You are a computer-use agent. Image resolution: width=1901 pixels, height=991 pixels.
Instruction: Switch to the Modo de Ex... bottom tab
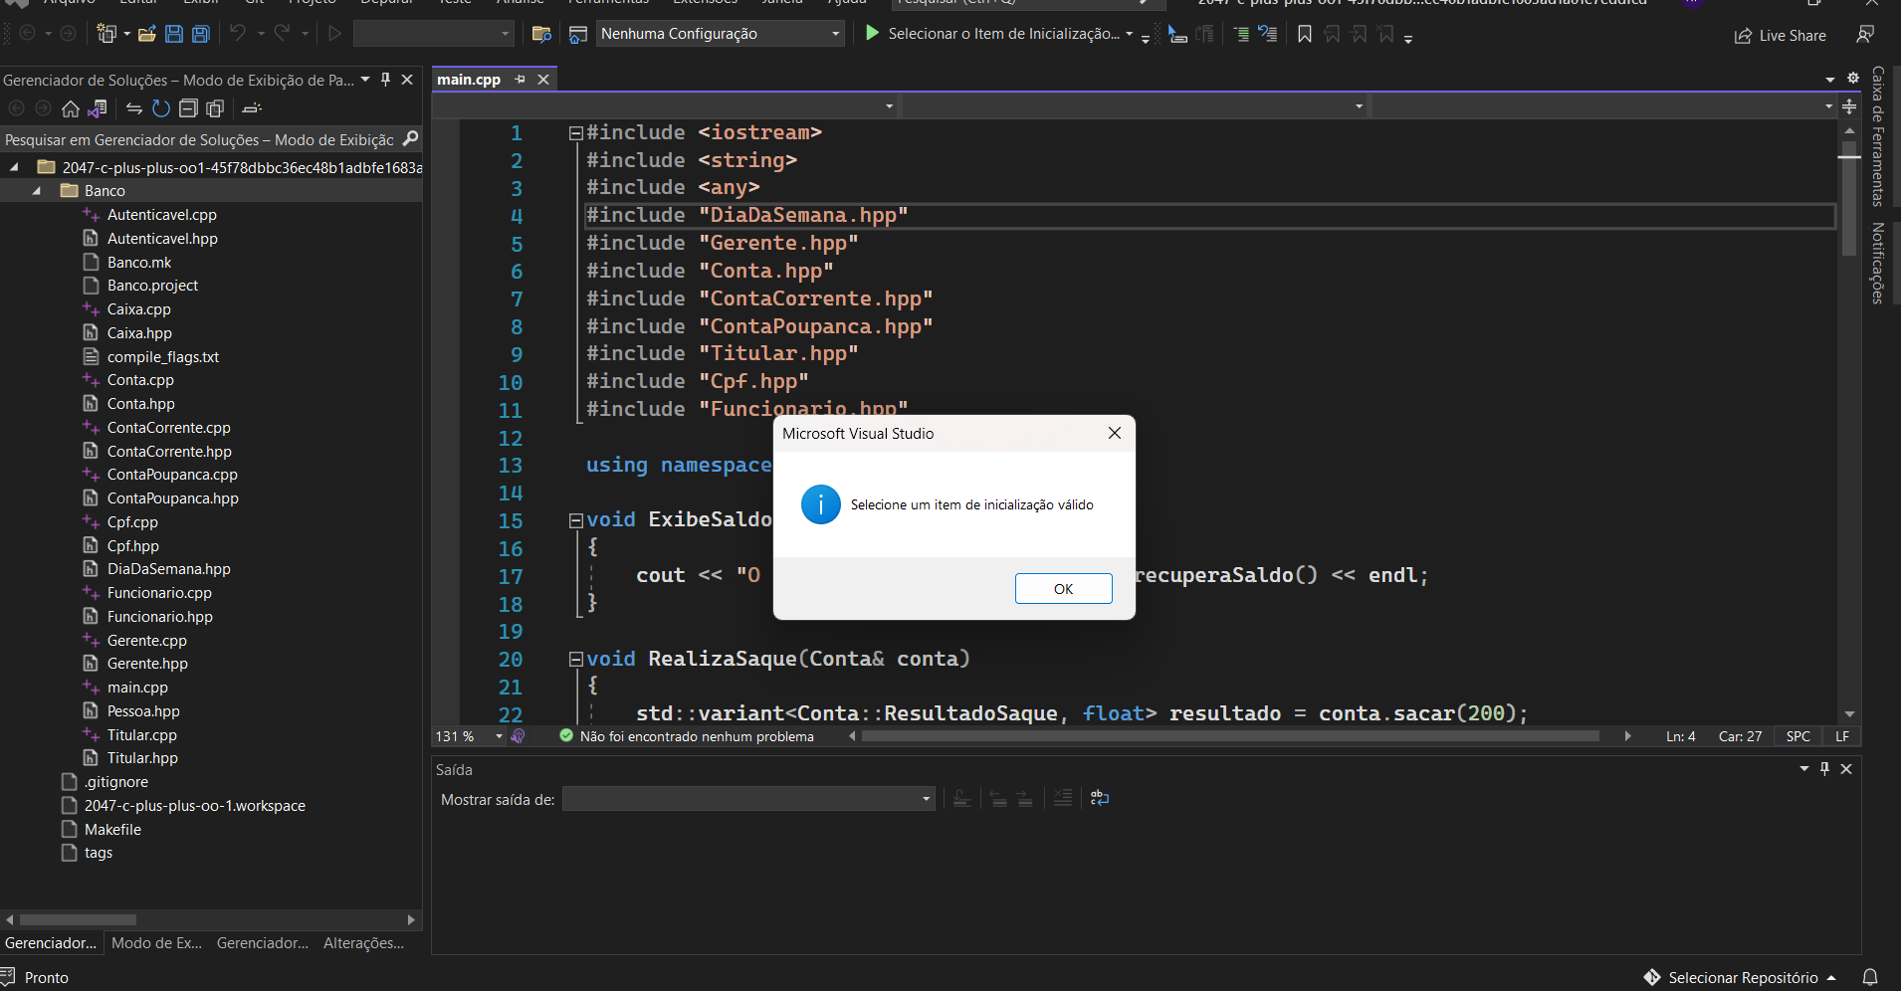point(156,943)
